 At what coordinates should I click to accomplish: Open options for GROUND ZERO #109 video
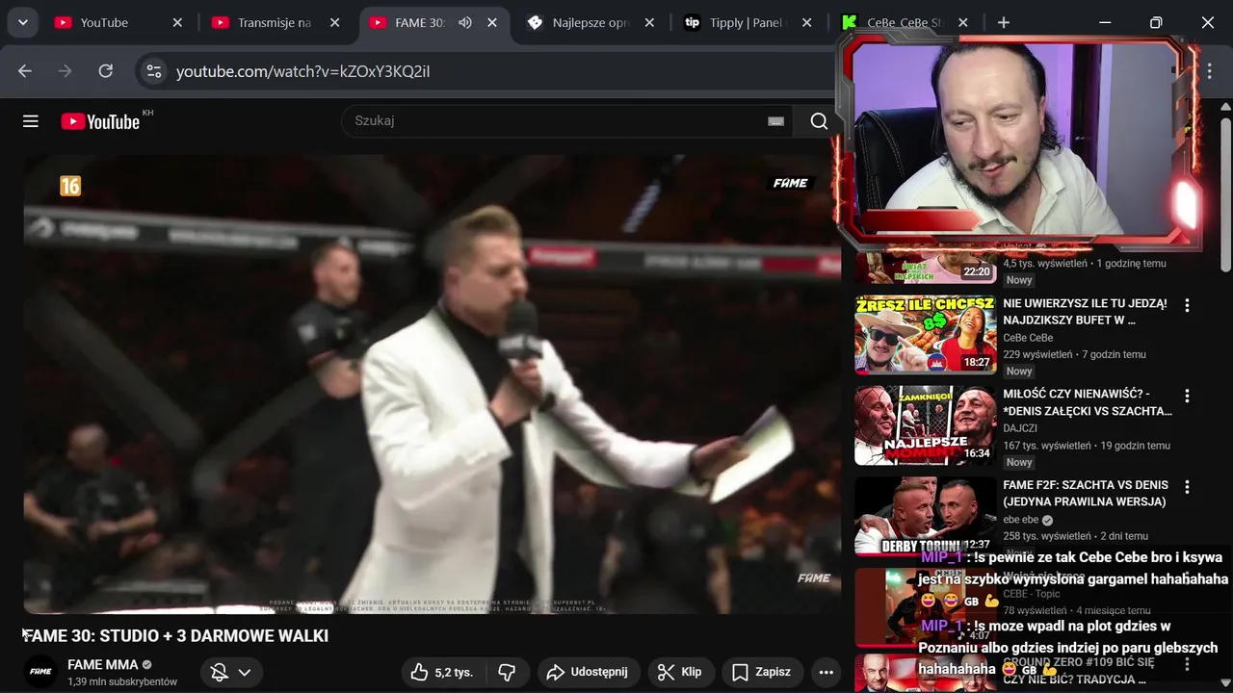tap(1187, 665)
